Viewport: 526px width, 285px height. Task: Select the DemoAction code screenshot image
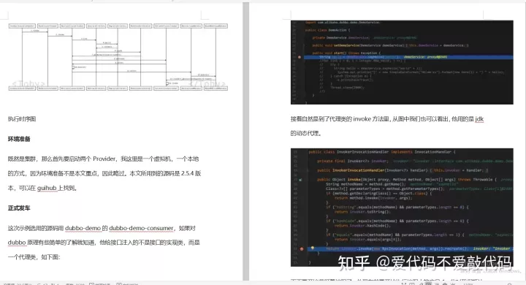[x=402, y=62]
